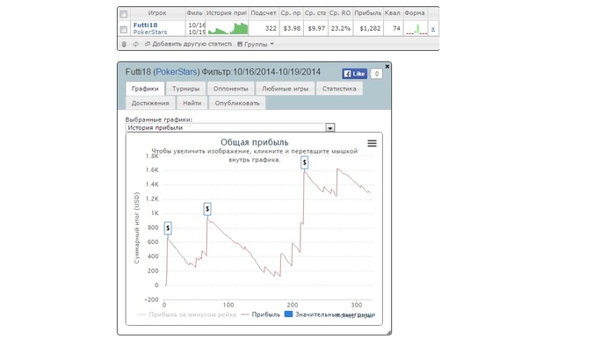Toggle the Прибыль legend series
The width and height of the screenshot is (615, 346).
tap(260, 314)
